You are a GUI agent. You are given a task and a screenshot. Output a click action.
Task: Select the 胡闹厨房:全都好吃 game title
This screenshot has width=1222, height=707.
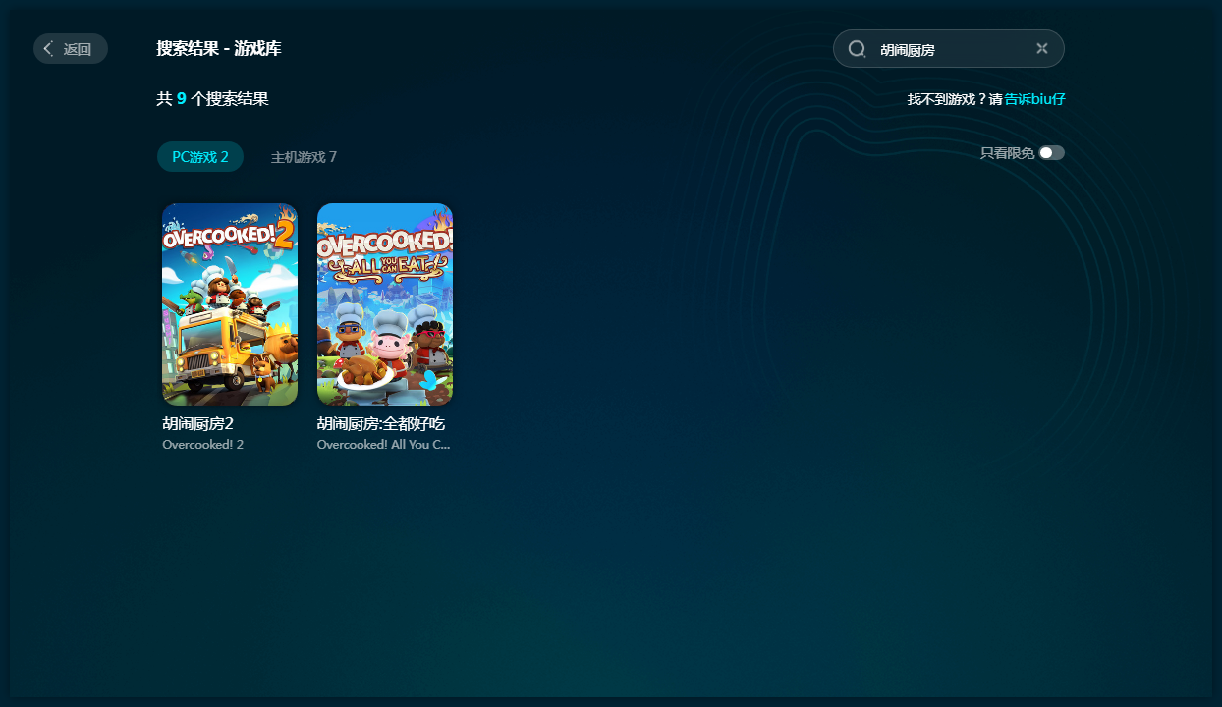381,424
